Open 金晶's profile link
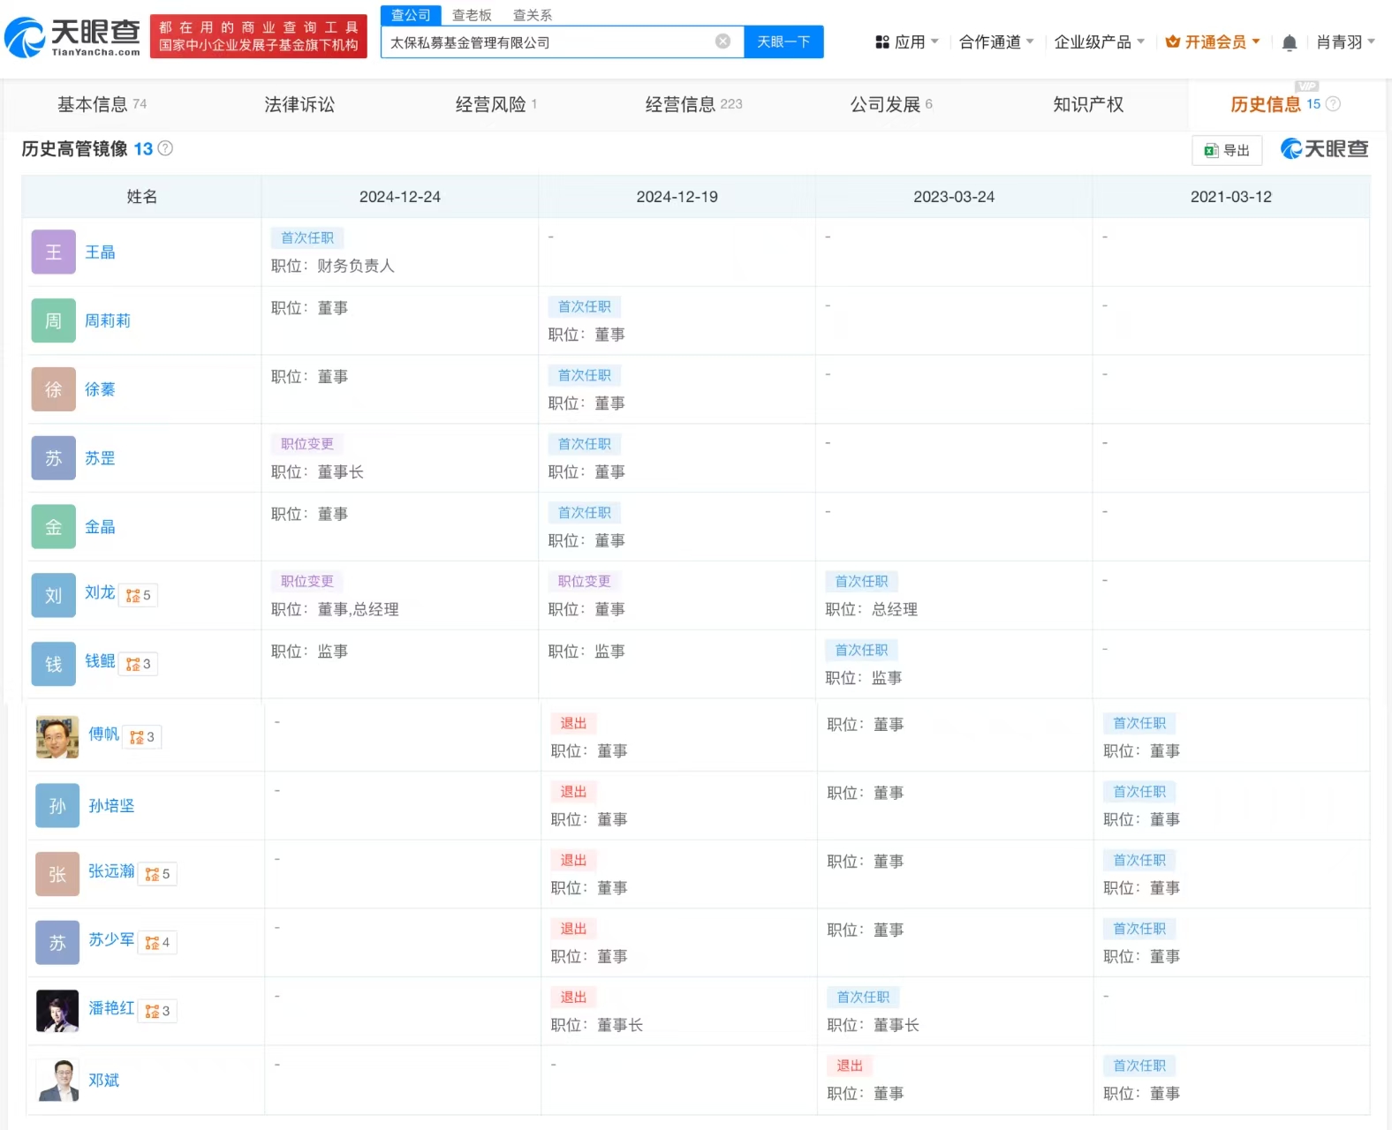Screen dimensions: 1392x1130 (x=100, y=527)
